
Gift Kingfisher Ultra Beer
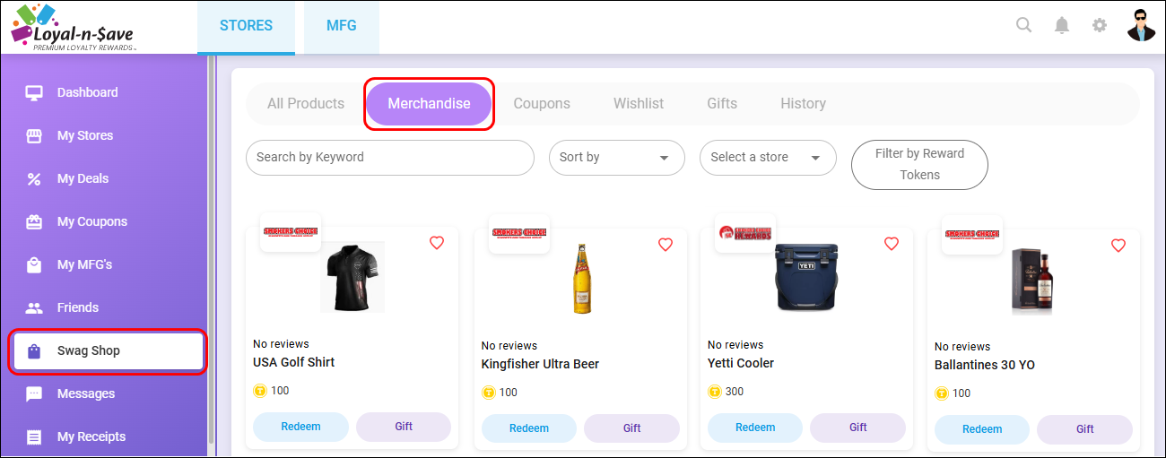632,428
